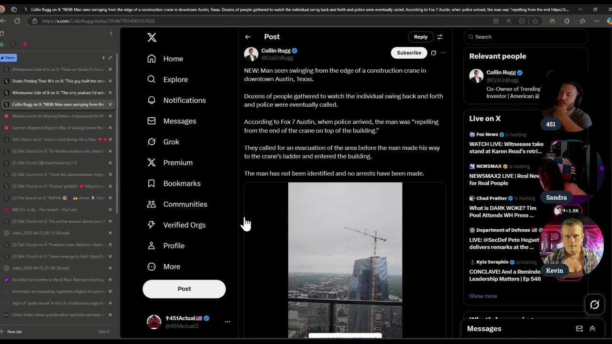Open reply sort settings icon near Reply

click(440, 37)
